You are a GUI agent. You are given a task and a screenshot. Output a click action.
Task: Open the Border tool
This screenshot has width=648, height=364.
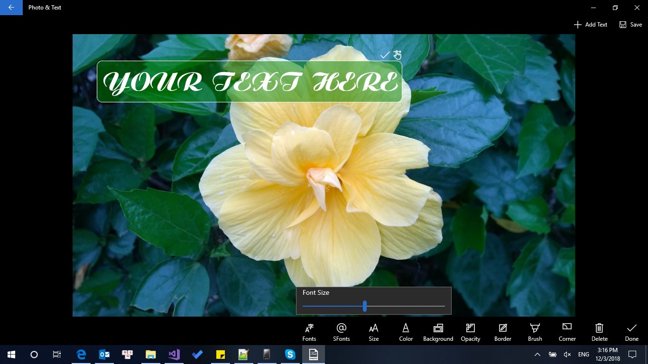click(503, 332)
